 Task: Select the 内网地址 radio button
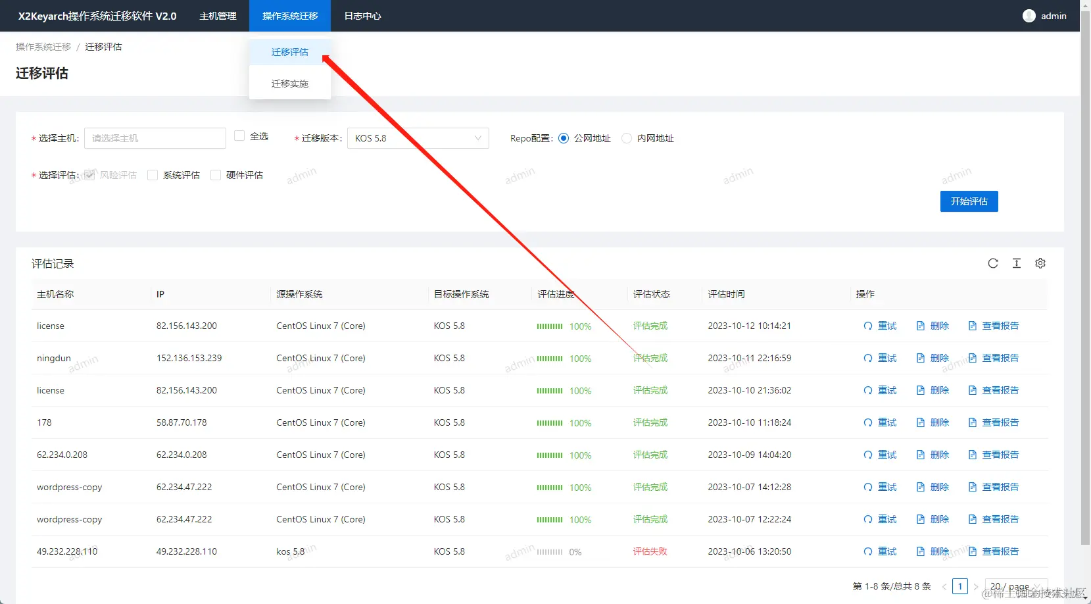coord(627,138)
